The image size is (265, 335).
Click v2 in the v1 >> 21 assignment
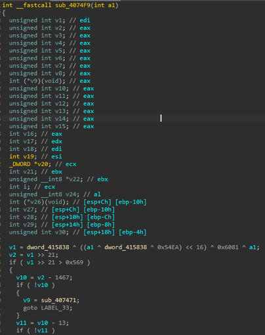click(12, 255)
